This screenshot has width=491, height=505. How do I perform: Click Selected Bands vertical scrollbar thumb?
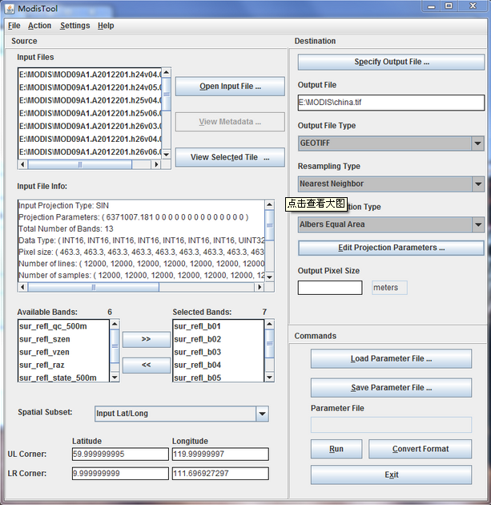click(269, 343)
